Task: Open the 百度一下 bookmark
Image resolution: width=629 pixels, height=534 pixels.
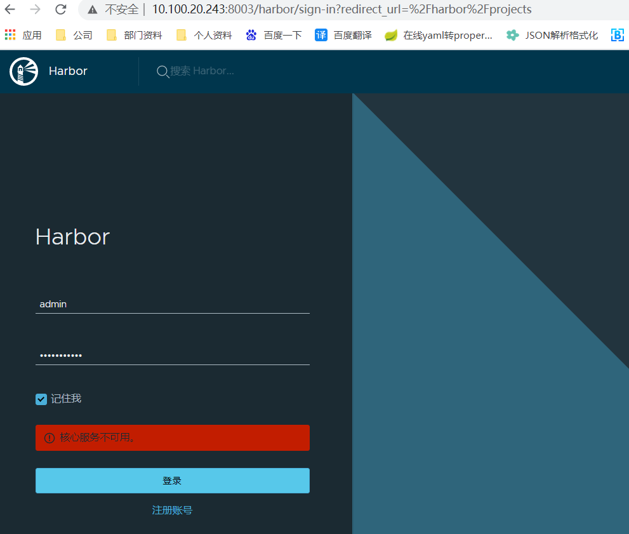Action: pos(274,36)
